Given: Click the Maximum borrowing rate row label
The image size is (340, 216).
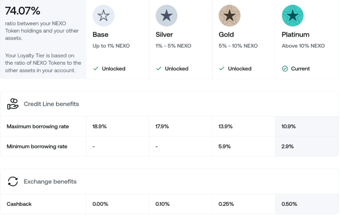Looking at the screenshot, I should click(x=38, y=126).
